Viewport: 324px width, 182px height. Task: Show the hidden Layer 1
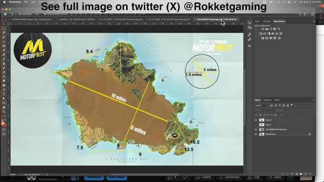[256, 125]
